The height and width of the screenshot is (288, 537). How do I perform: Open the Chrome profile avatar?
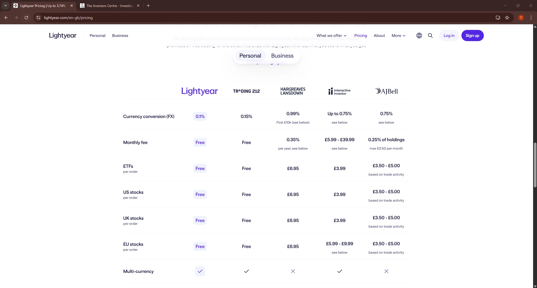coord(521,18)
